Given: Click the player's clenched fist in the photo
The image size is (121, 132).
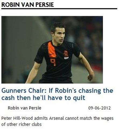Looking at the screenshot, I should [x=91, y=77].
